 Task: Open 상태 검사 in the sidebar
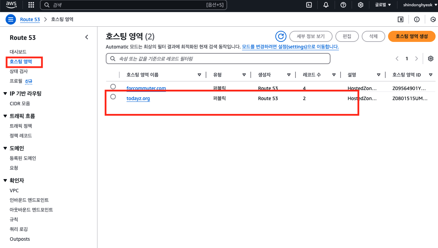pos(19,71)
